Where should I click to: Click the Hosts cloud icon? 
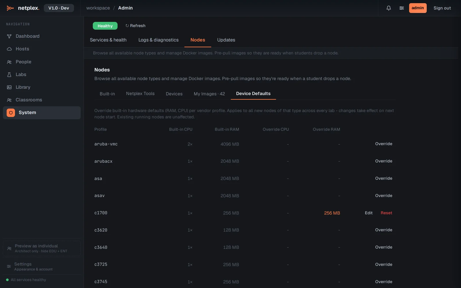coord(9,49)
